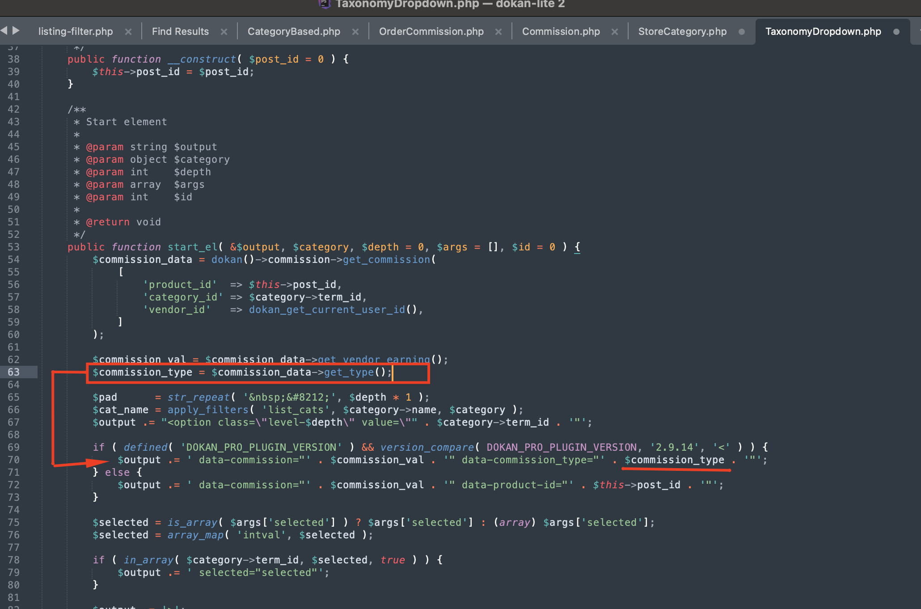The image size is (921, 609).
Task: Click the 'vendor_id' array key
Action: pos(177,309)
